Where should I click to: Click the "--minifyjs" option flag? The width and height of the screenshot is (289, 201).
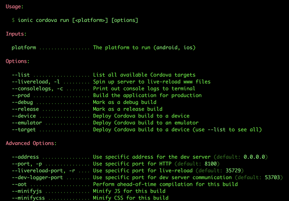27,191
